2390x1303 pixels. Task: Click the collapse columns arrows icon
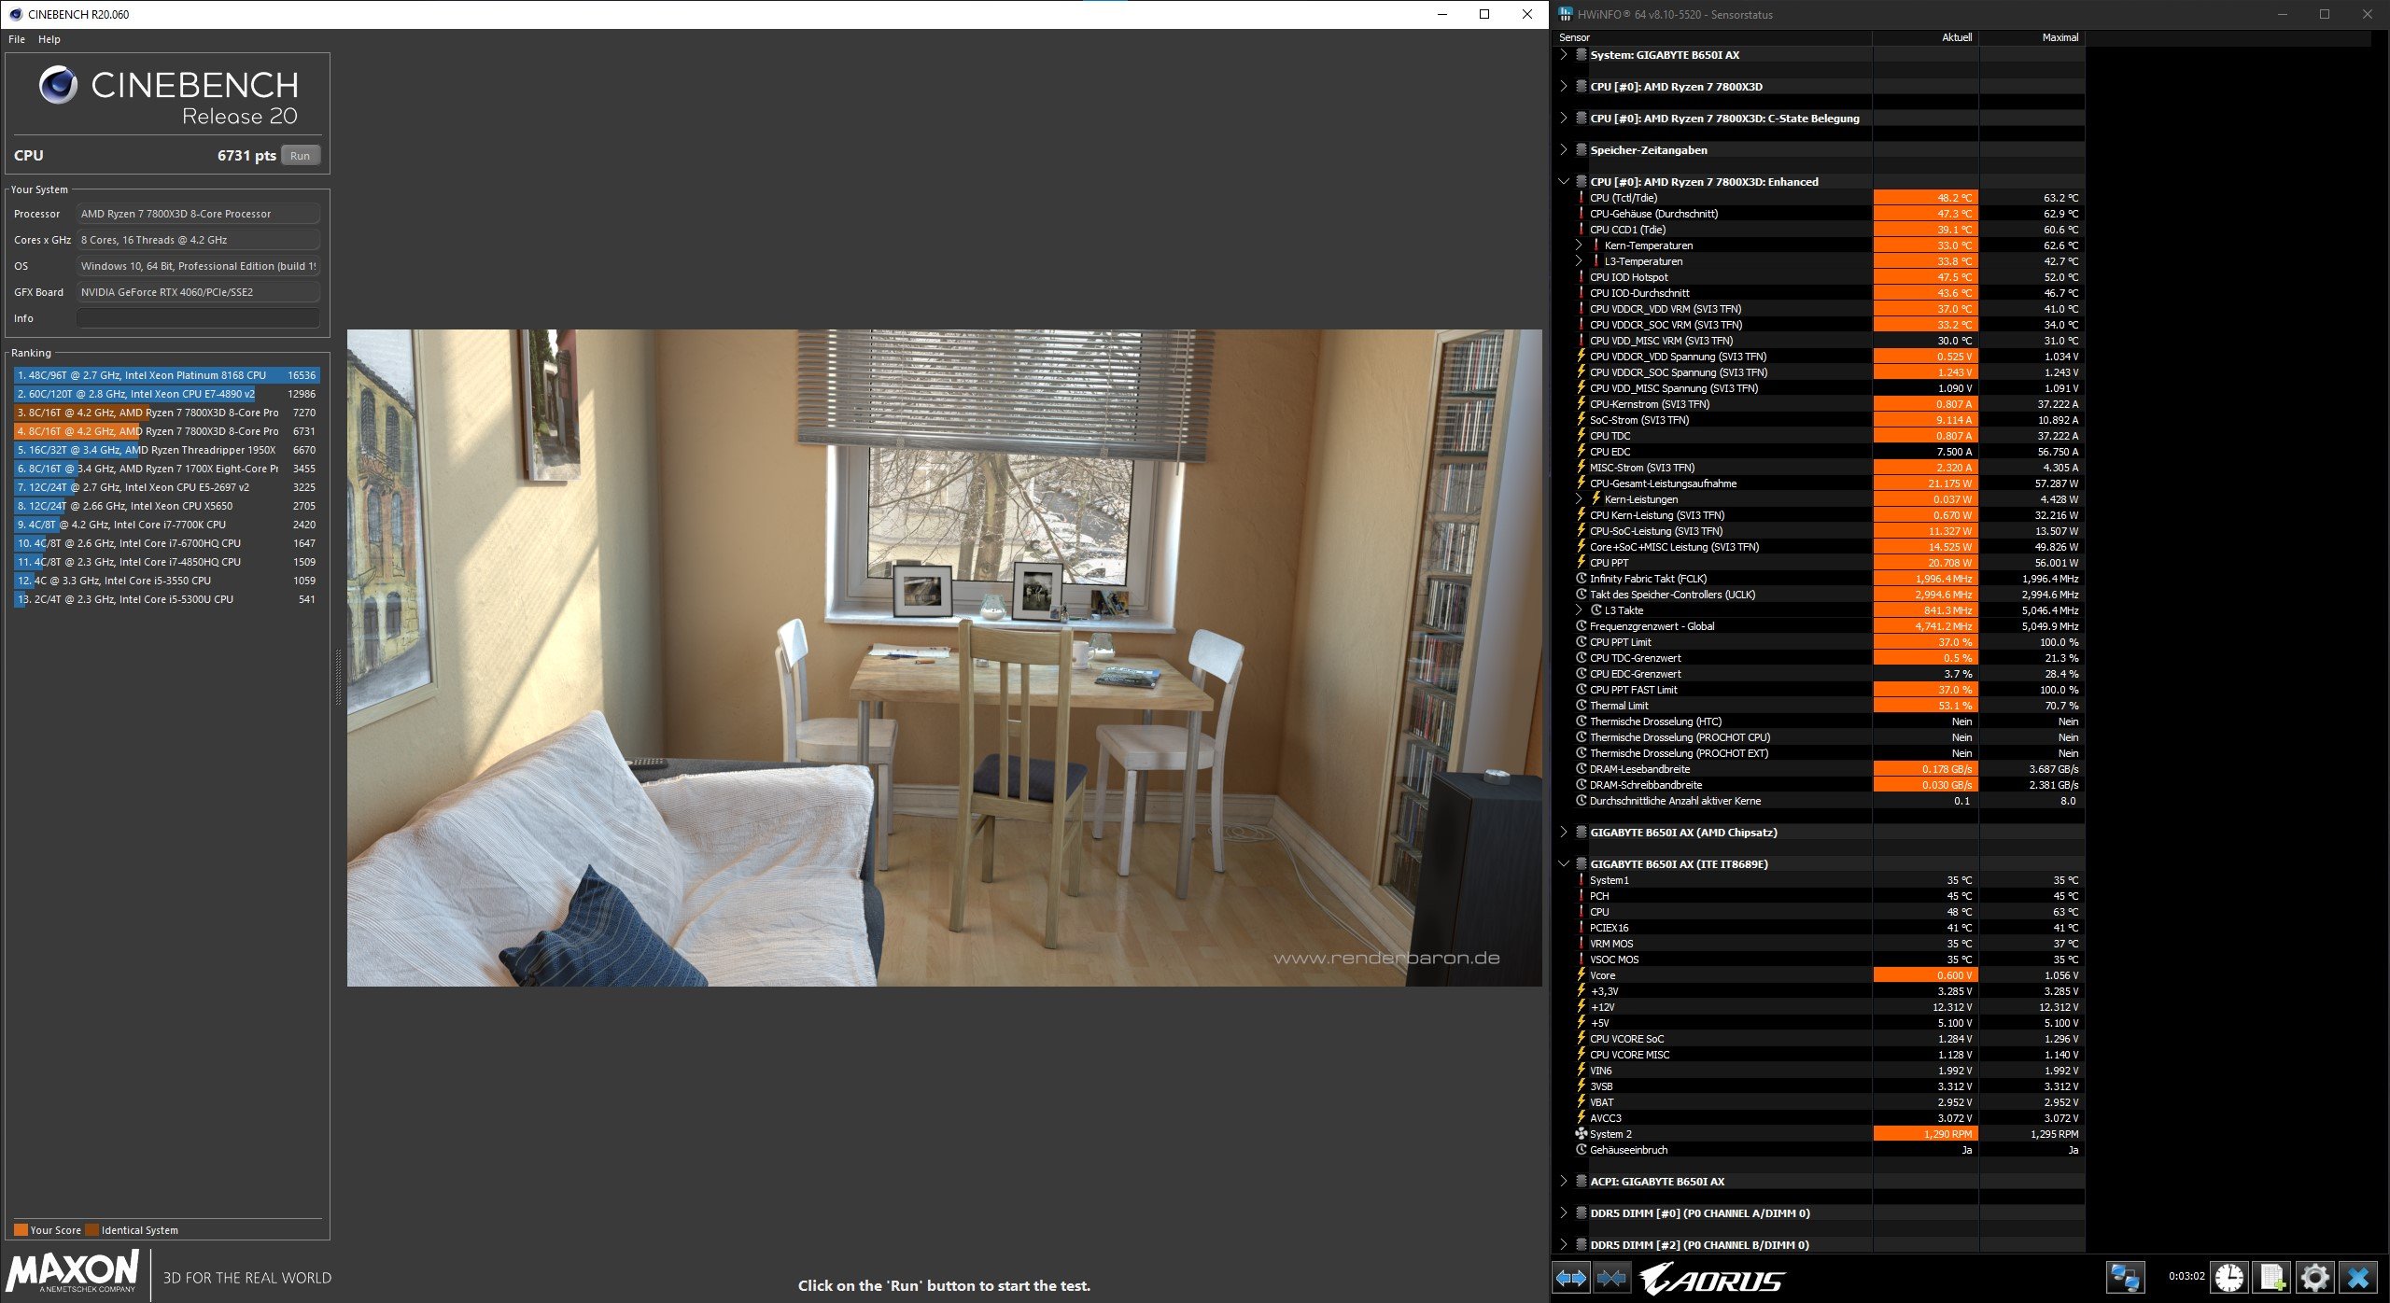point(1612,1277)
